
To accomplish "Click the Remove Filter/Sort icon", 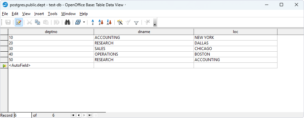I will (x=147, y=22).
